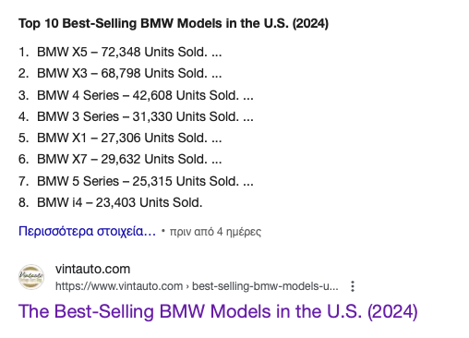Viewport: 469px width, 338px height.
Task: Select the BMW 3 Series list entry
Action: pos(136,116)
